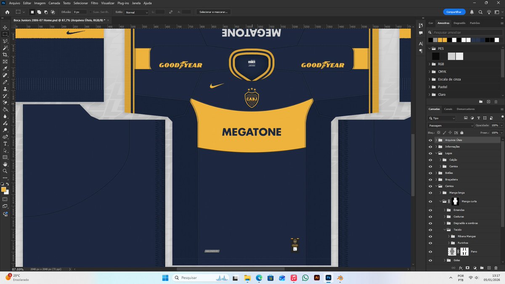Toggle Quick Mask mode icon
Image resolution: width=505 pixels, height=284 pixels.
[x=5, y=199]
